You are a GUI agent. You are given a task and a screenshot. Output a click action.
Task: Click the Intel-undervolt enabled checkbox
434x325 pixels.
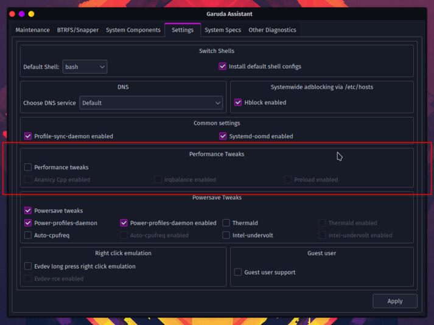coord(321,236)
